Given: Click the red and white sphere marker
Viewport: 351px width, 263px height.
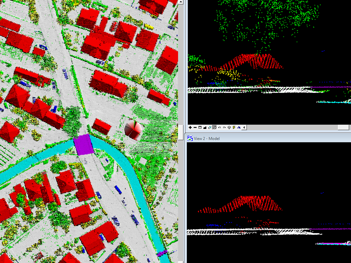Looking at the screenshot, I should pyautogui.click(x=133, y=129).
